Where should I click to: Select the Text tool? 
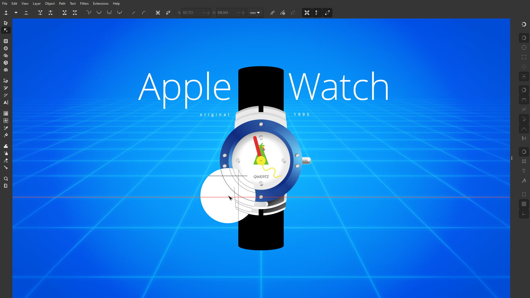[x=6, y=102]
